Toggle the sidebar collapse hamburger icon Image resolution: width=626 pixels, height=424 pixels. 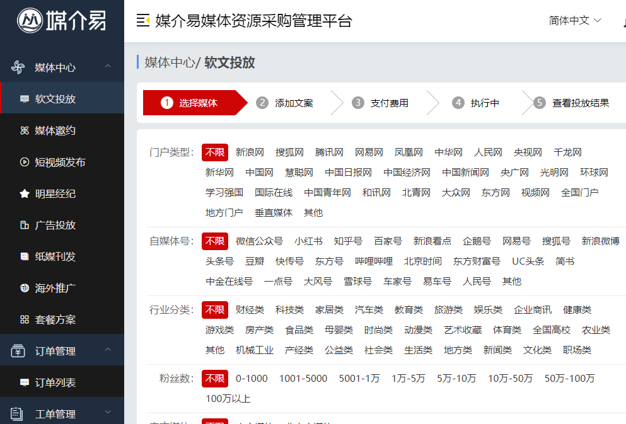coord(143,21)
